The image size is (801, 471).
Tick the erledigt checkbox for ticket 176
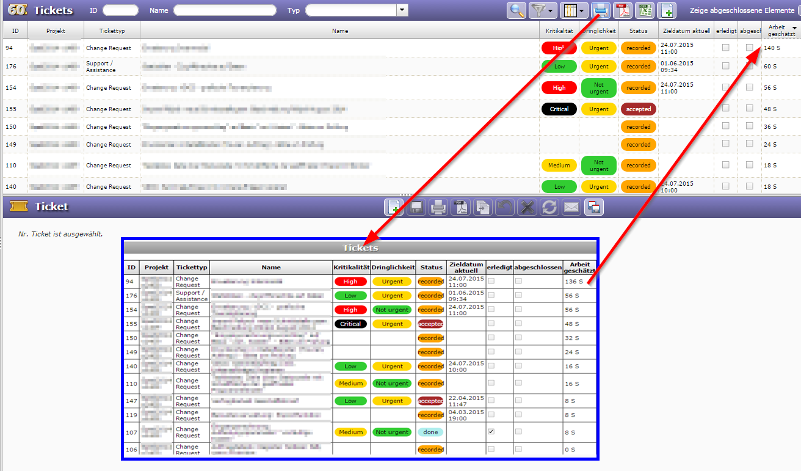click(725, 66)
